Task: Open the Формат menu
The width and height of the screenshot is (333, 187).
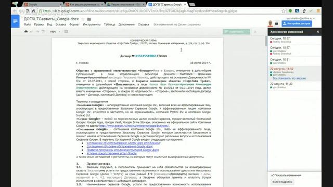Action: click(x=74, y=24)
